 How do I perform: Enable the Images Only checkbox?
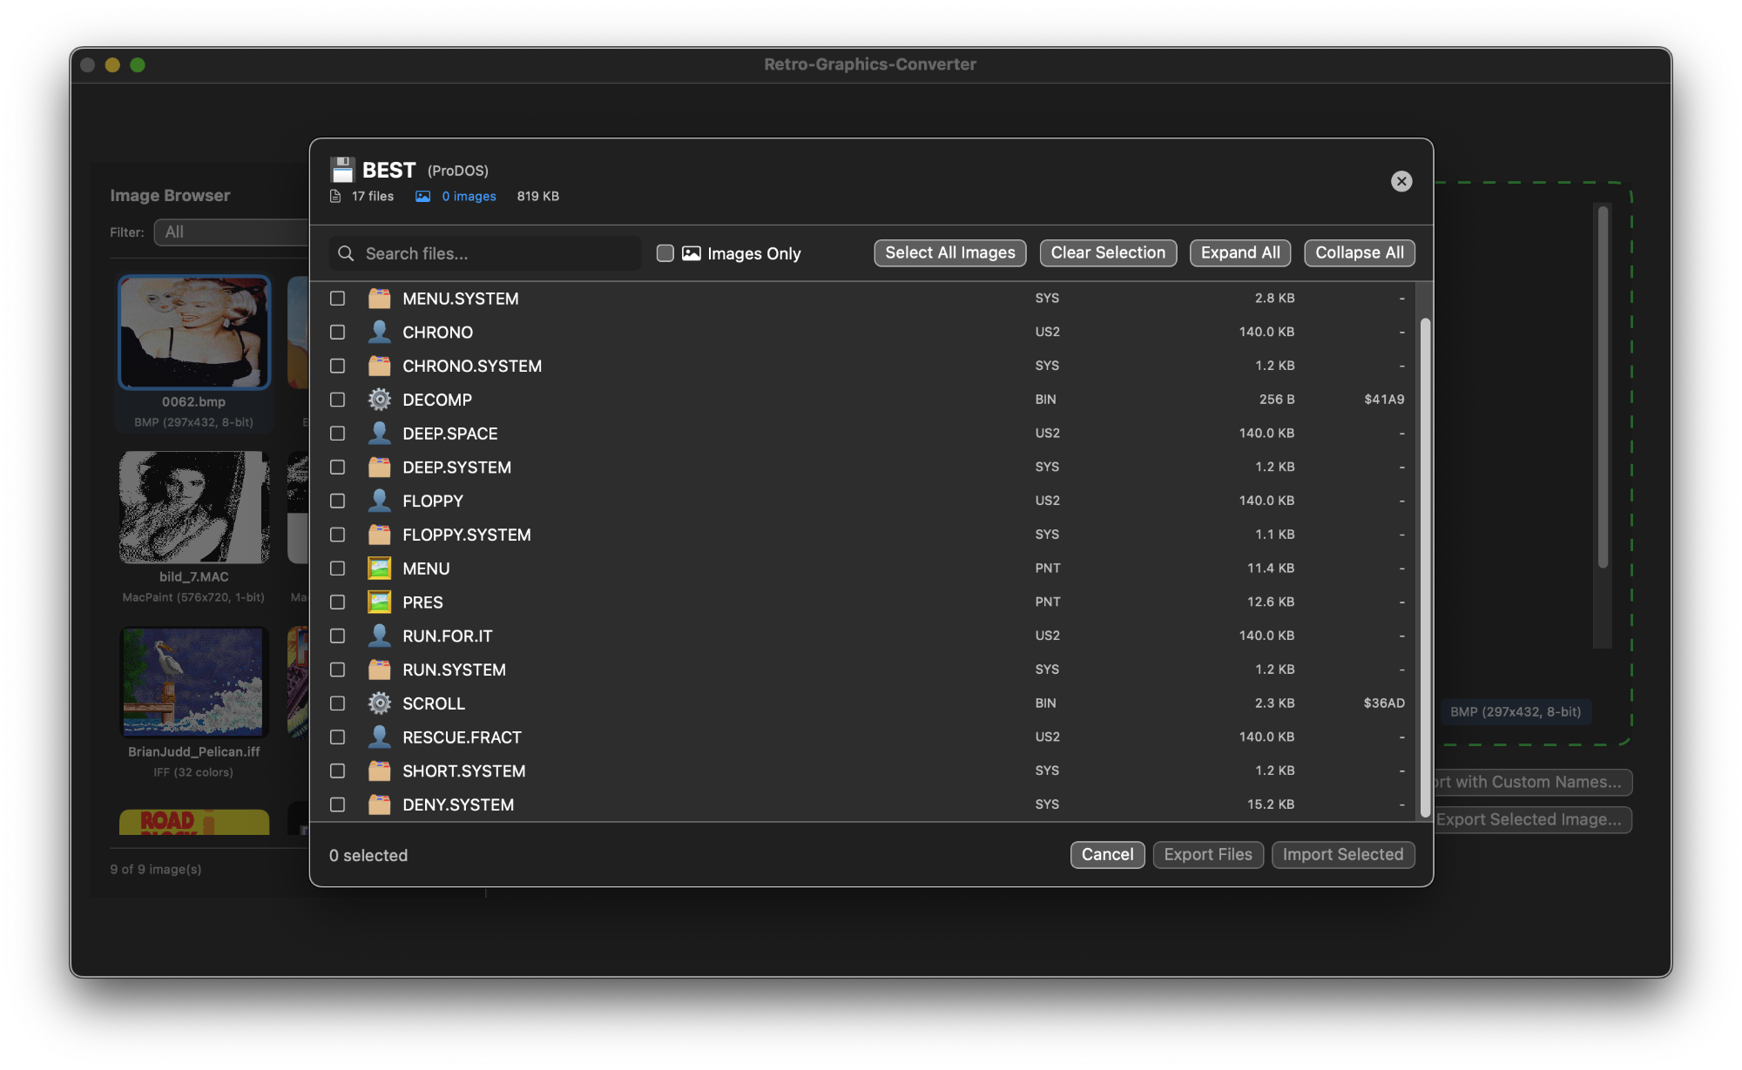pyautogui.click(x=665, y=252)
